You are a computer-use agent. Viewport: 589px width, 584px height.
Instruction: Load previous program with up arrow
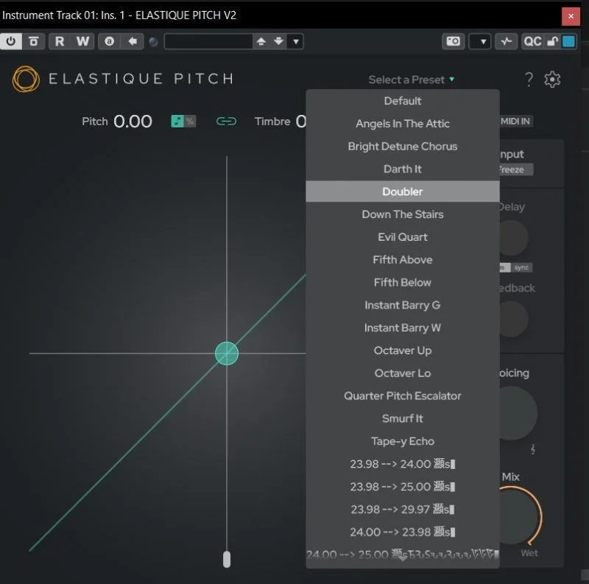point(261,41)
